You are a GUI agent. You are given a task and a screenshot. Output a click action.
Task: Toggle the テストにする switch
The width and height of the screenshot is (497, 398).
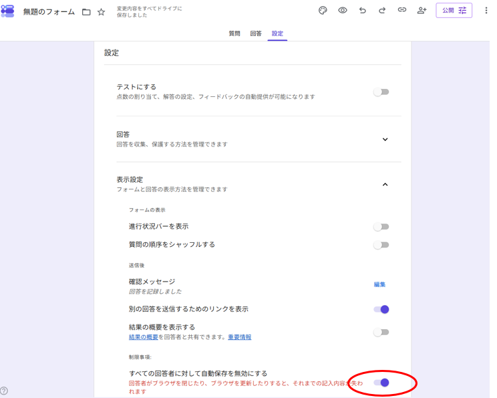[x=381, y=92]
